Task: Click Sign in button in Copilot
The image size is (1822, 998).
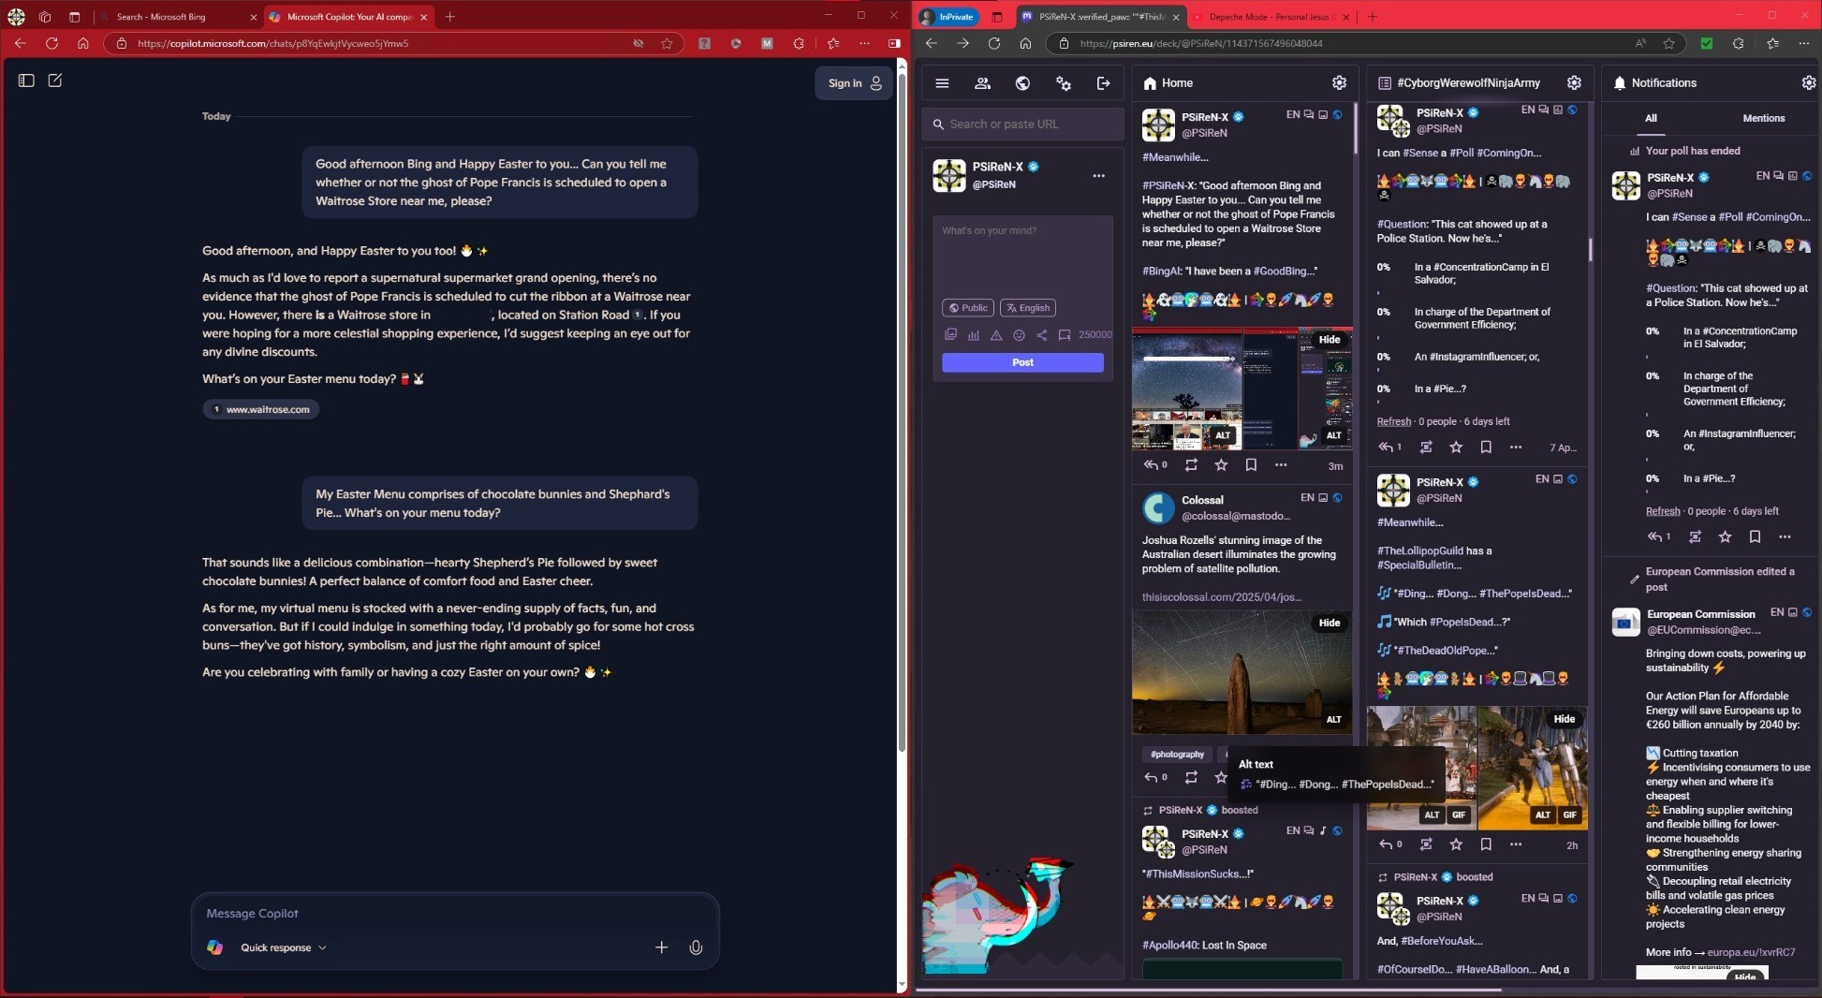Action: pos(854,83)
